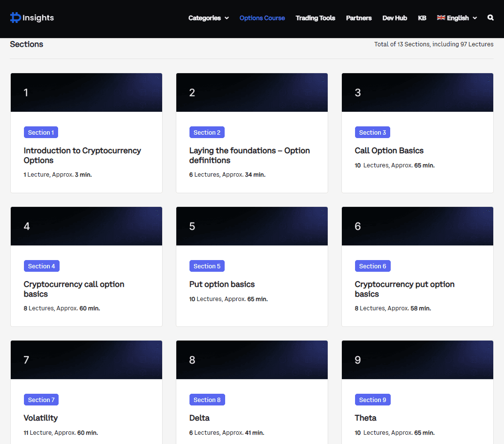The height and width of the screenshot is (444, 504).
Task: Click the card banner numbered 1
Action: (x=86, y=93)
